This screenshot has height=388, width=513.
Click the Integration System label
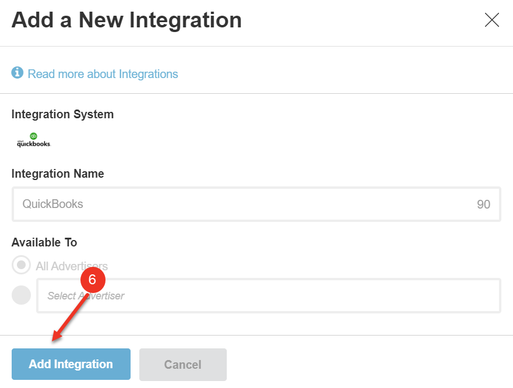point(62,114)
